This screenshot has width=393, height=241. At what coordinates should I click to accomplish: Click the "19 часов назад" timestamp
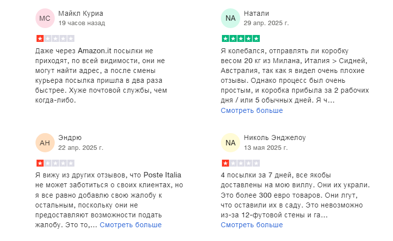(x=81, y=23)
